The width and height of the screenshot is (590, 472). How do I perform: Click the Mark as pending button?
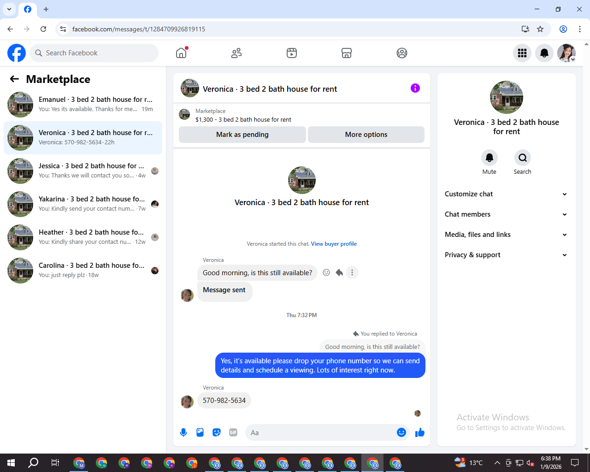(x=242, y=135)
